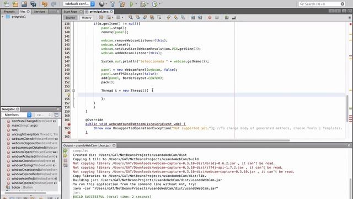Click the Last Edit editor icon
The image size is (353, 199).
point(101,18)
